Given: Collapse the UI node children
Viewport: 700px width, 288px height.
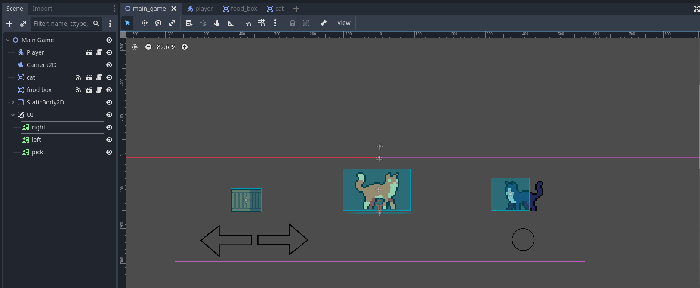Looking at the screenshot, I should (x=13, y=115).
